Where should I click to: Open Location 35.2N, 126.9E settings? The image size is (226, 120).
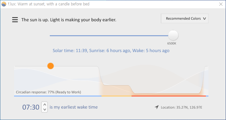tap(181, 107)
